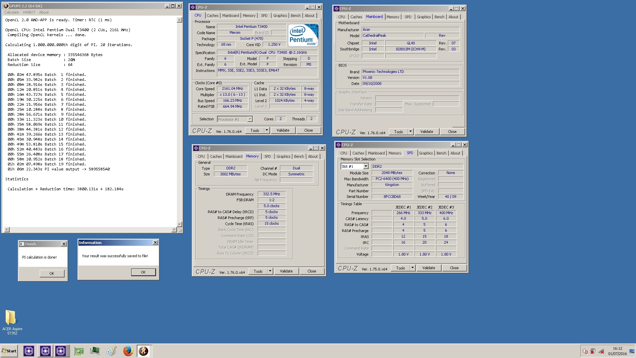The height and width of the screenshot is (358, 636).
Task: Click the title bar icon of CPU-Z CPU window
Action: (193, 7)
